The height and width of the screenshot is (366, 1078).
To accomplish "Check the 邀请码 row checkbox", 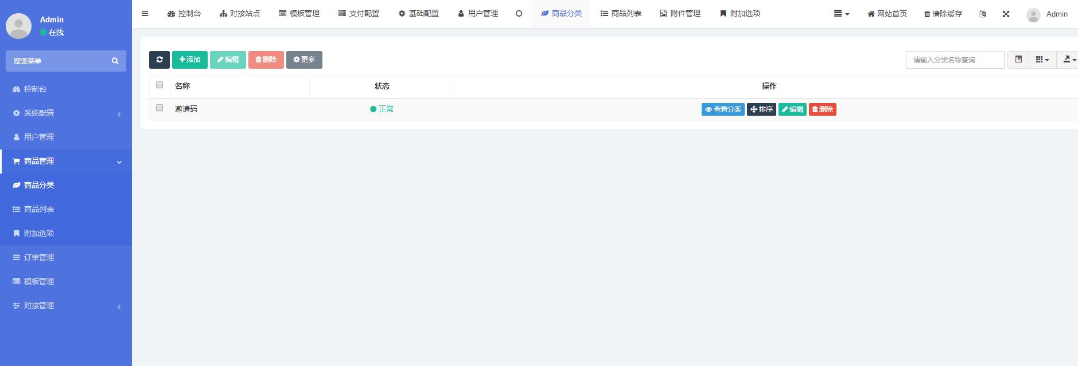I will tap(159, 108).
